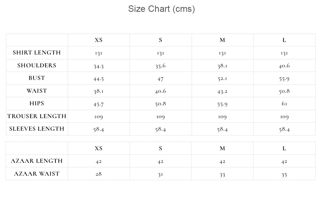Select the SHIRT LENGTH row label

point(37,53)
